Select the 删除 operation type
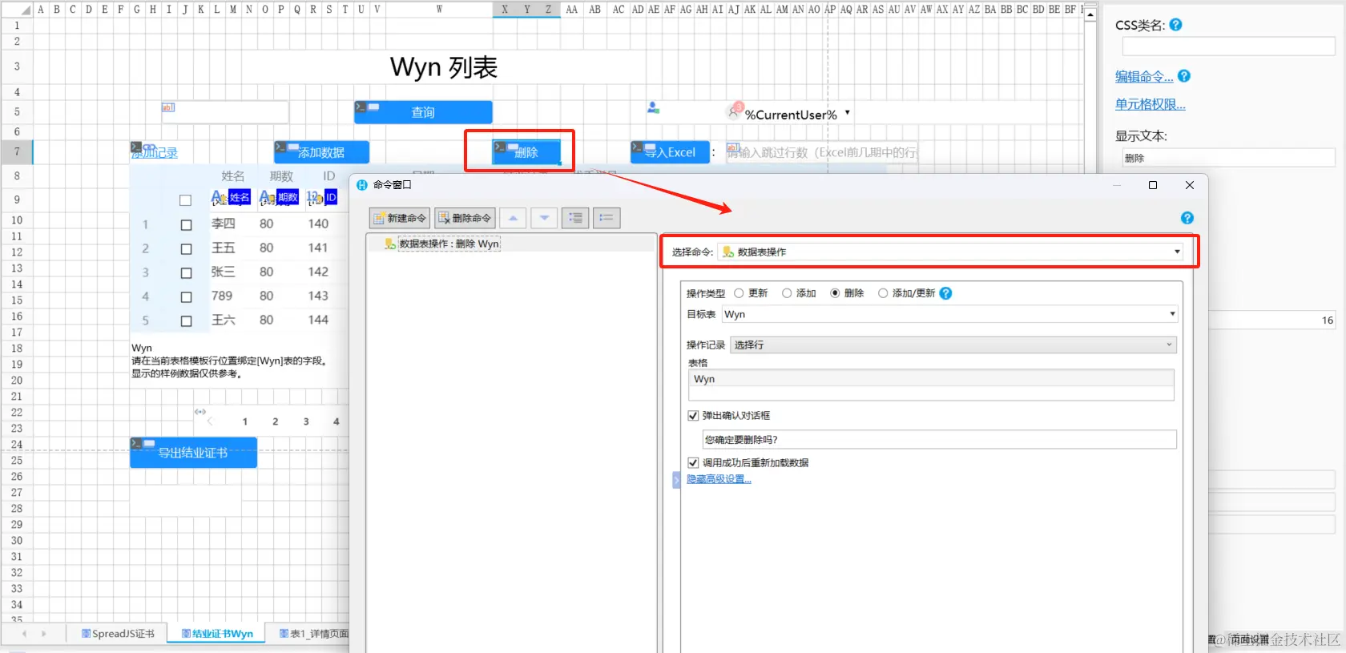This screenshot has width=1346, height=653. pos(835,293)
